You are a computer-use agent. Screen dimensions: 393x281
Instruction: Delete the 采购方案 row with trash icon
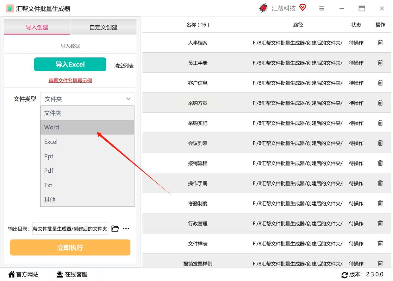tap(380, 103)
